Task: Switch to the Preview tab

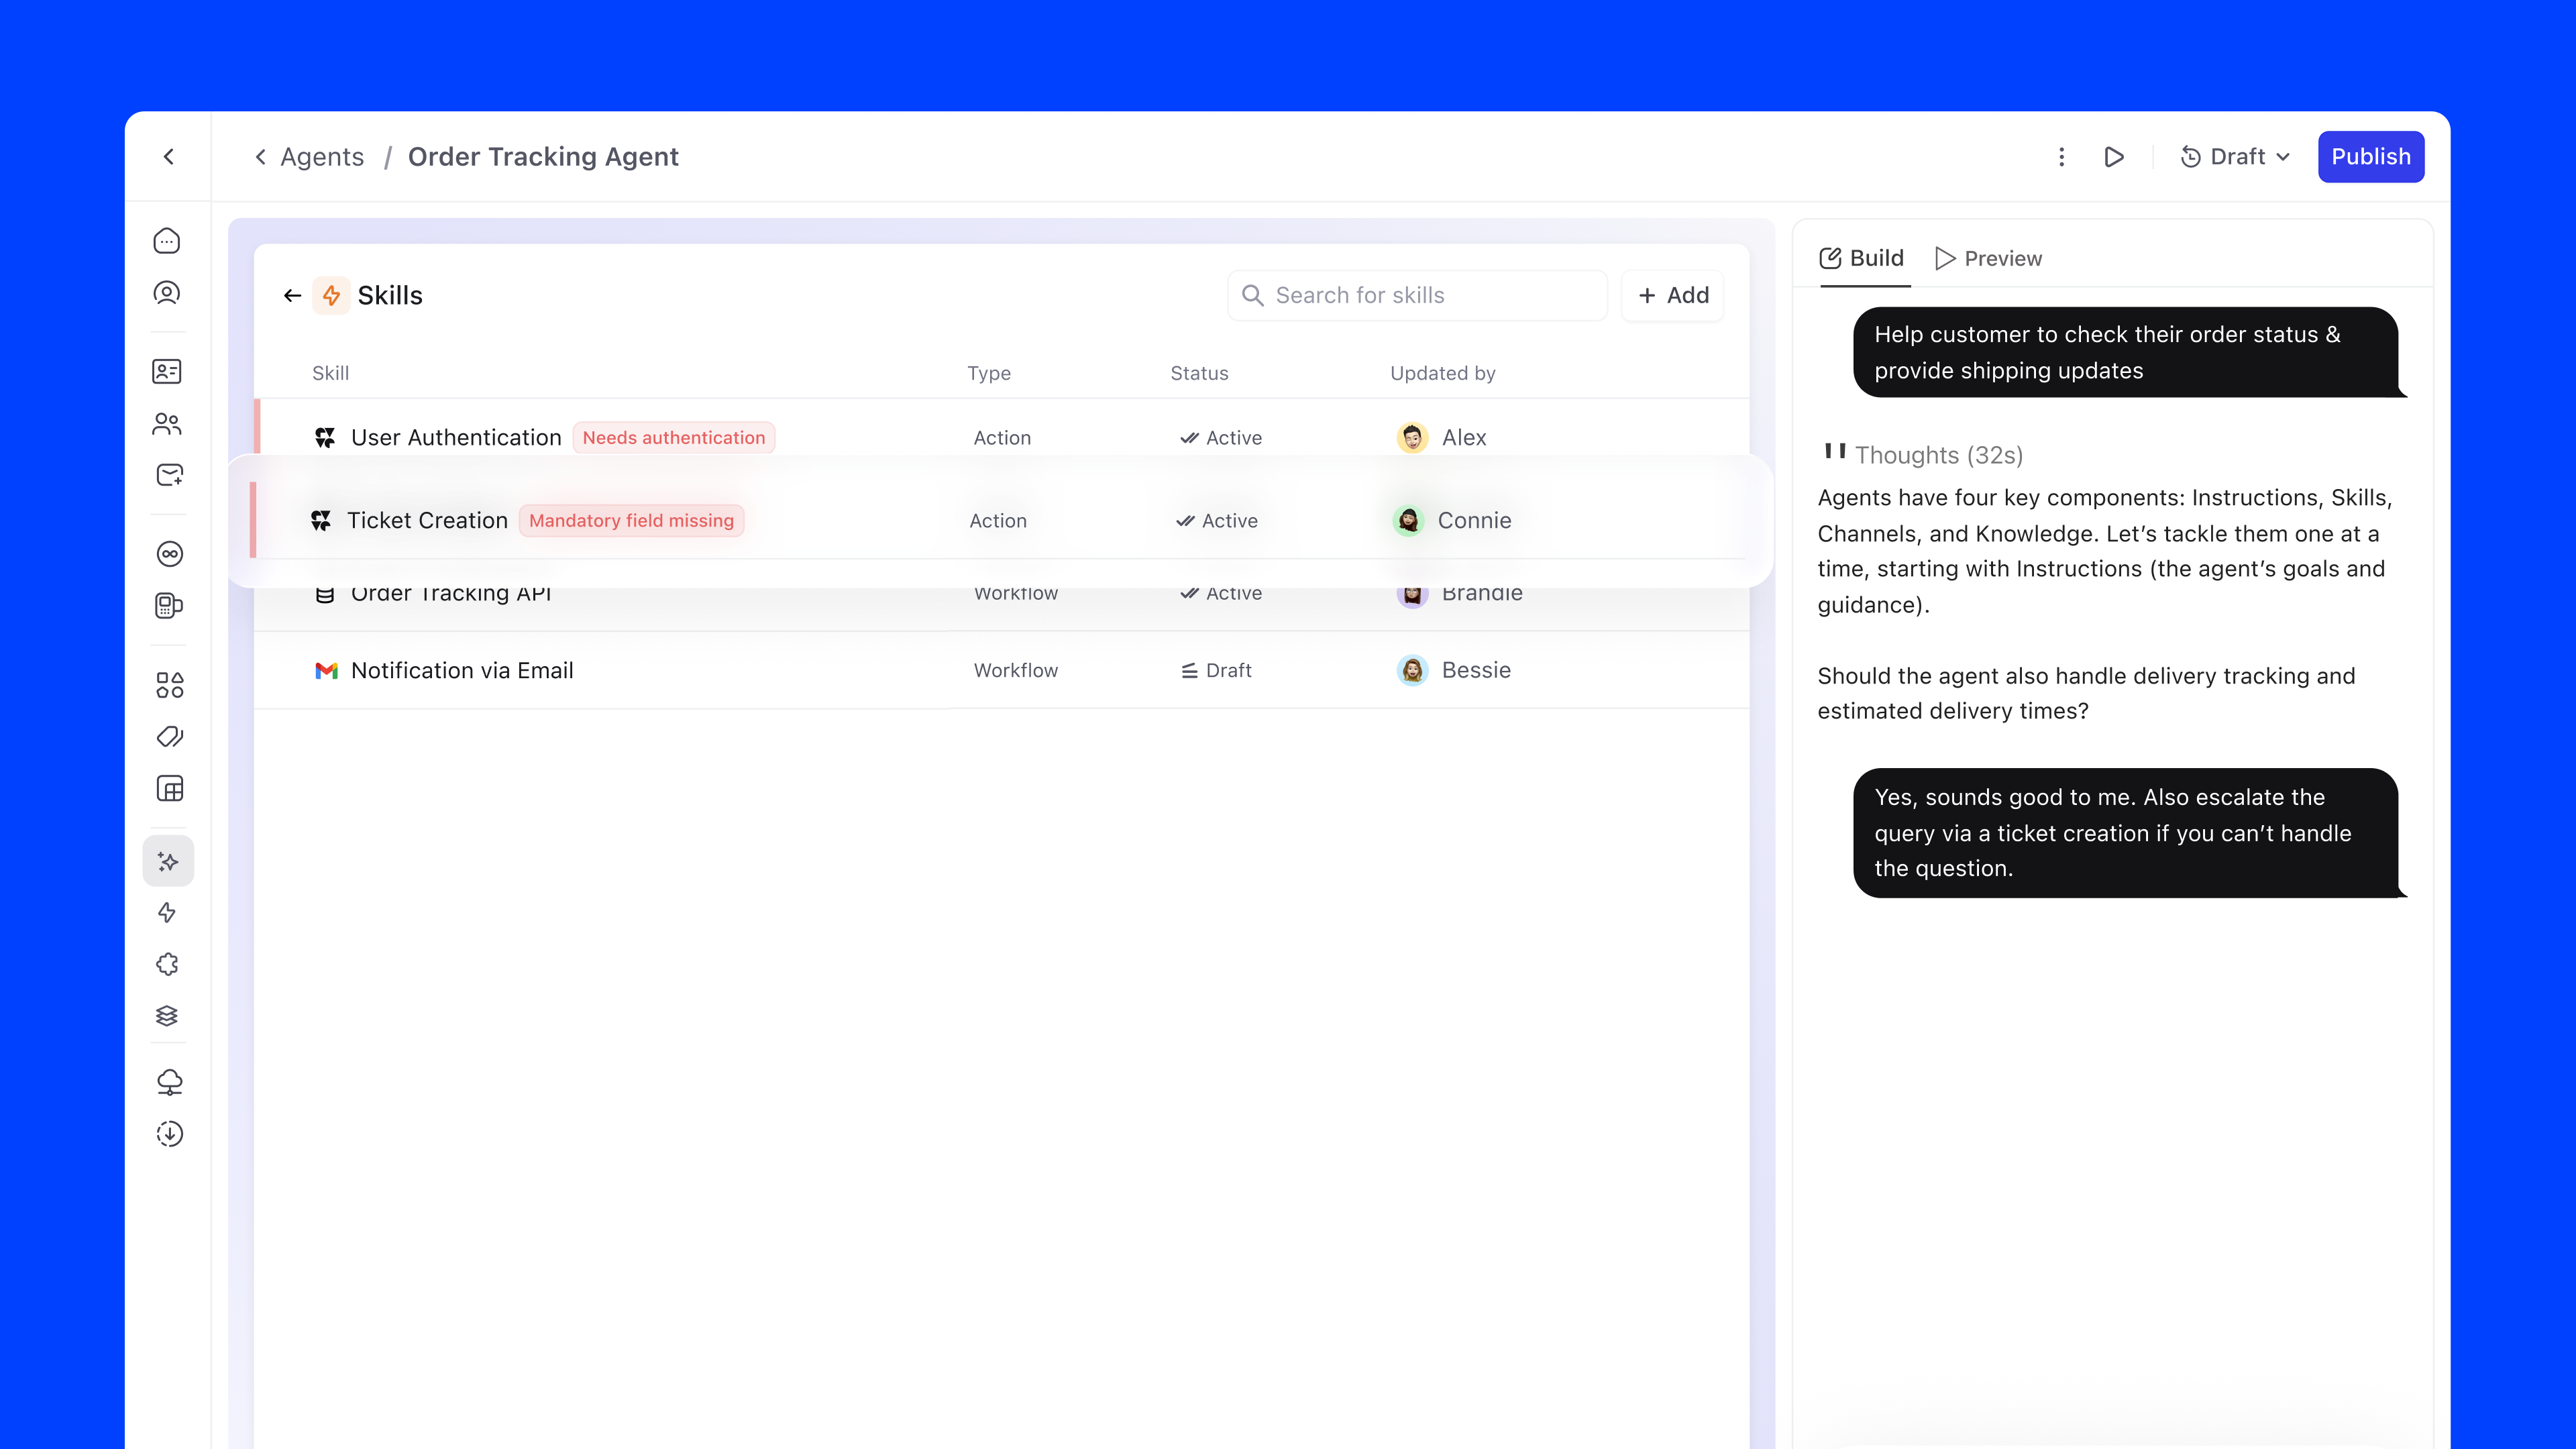Action: point(1988,258)
